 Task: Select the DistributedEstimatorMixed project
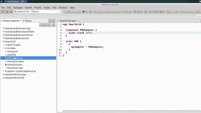pos(19,35)
